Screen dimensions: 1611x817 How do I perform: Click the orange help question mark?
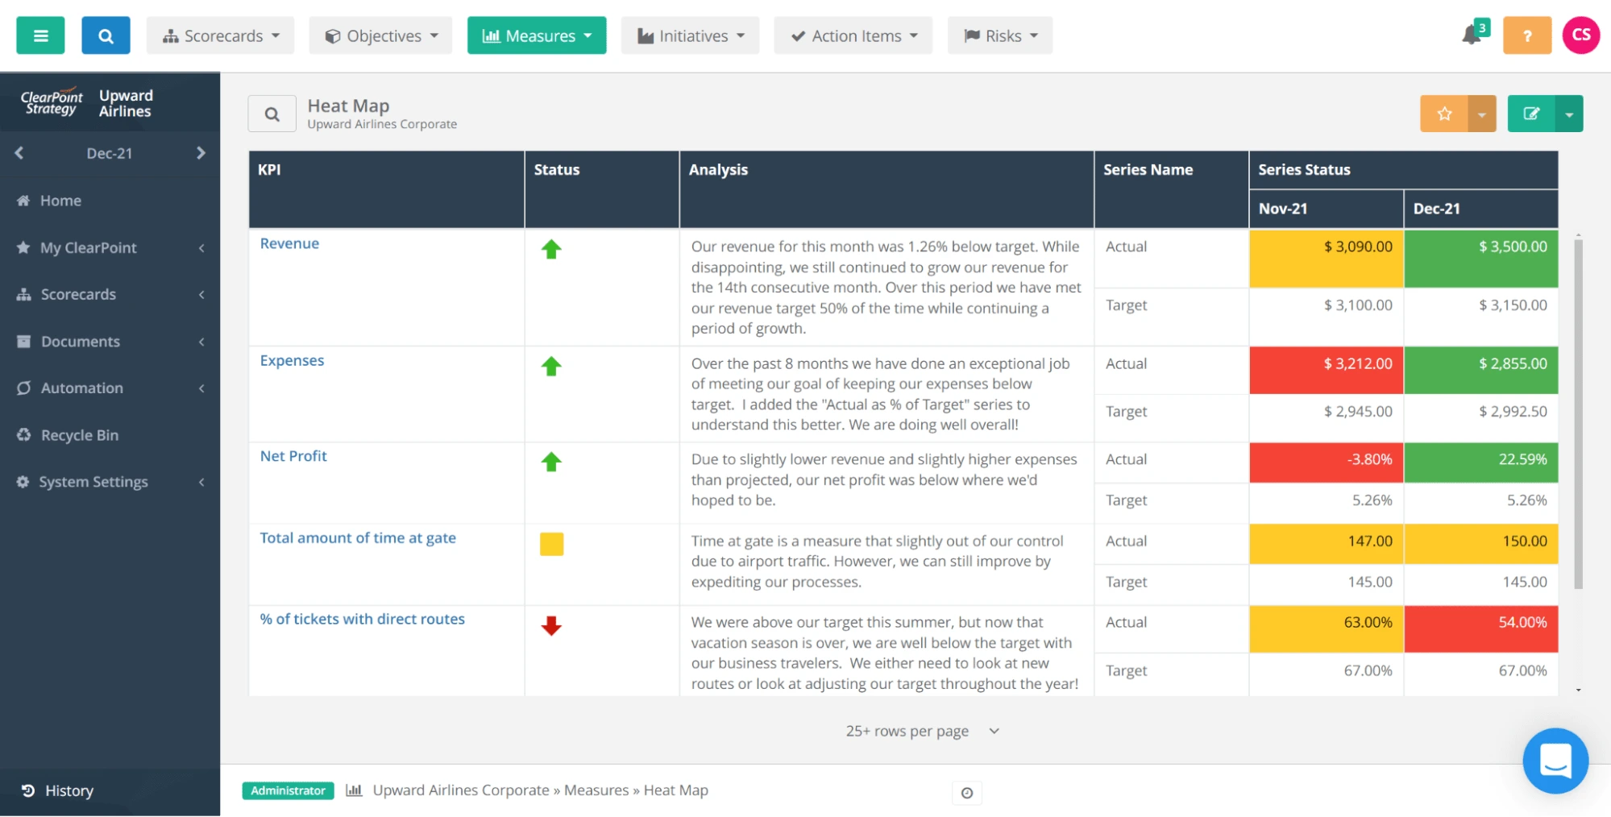[x=1526, y=35]
